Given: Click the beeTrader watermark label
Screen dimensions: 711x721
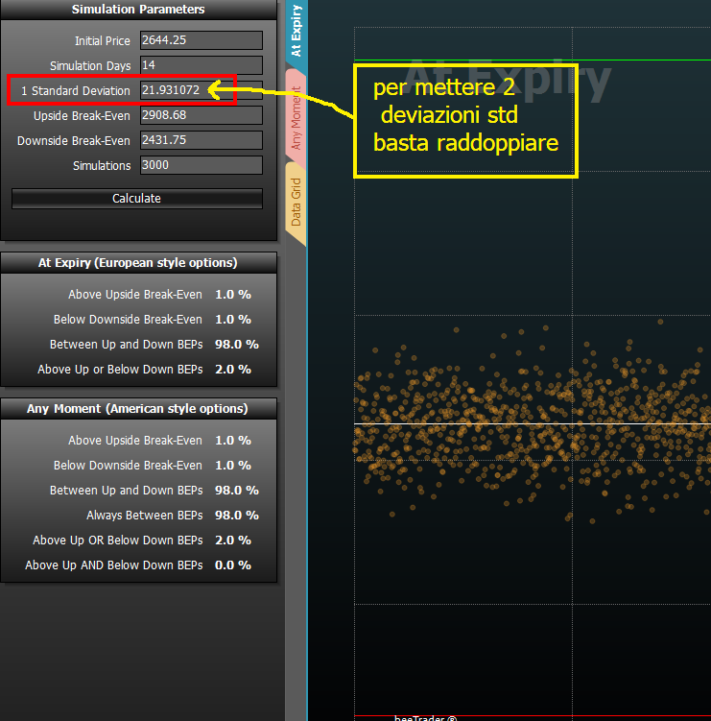Looking at the screenshot, I should 426,717.
